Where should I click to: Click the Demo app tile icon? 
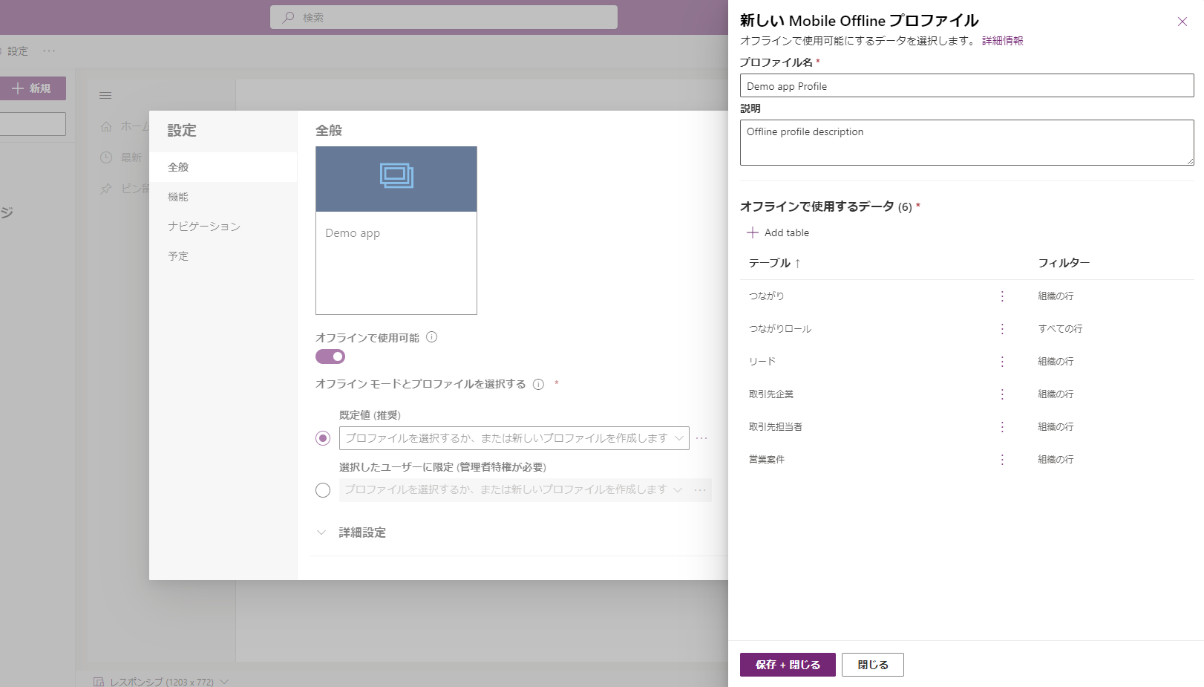396,175
